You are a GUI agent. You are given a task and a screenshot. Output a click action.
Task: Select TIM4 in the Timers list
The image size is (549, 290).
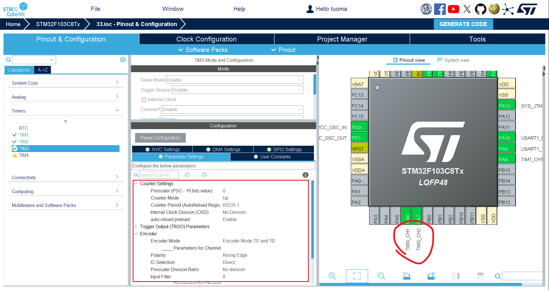click(24, 155)
